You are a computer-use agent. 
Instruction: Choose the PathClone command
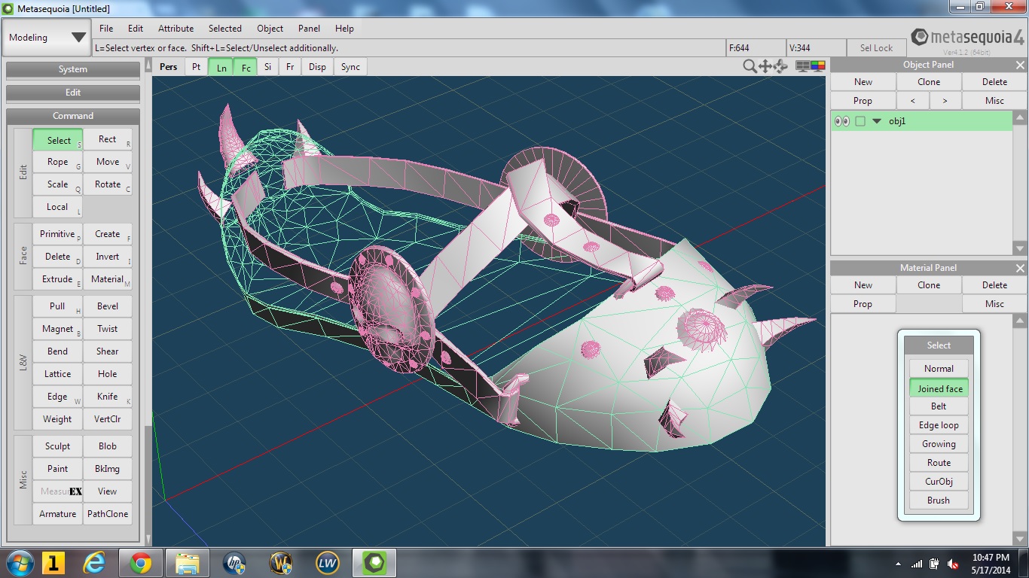pyautogui.click(x=108, y=514)
